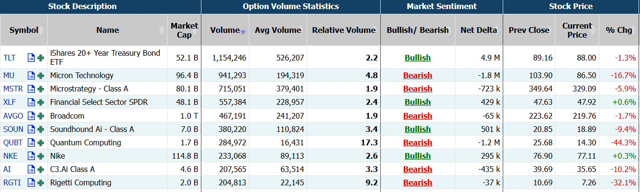The image size is (640, 192).
Task: Open the TLT symbol link
Action: click(x=10, y=58)
